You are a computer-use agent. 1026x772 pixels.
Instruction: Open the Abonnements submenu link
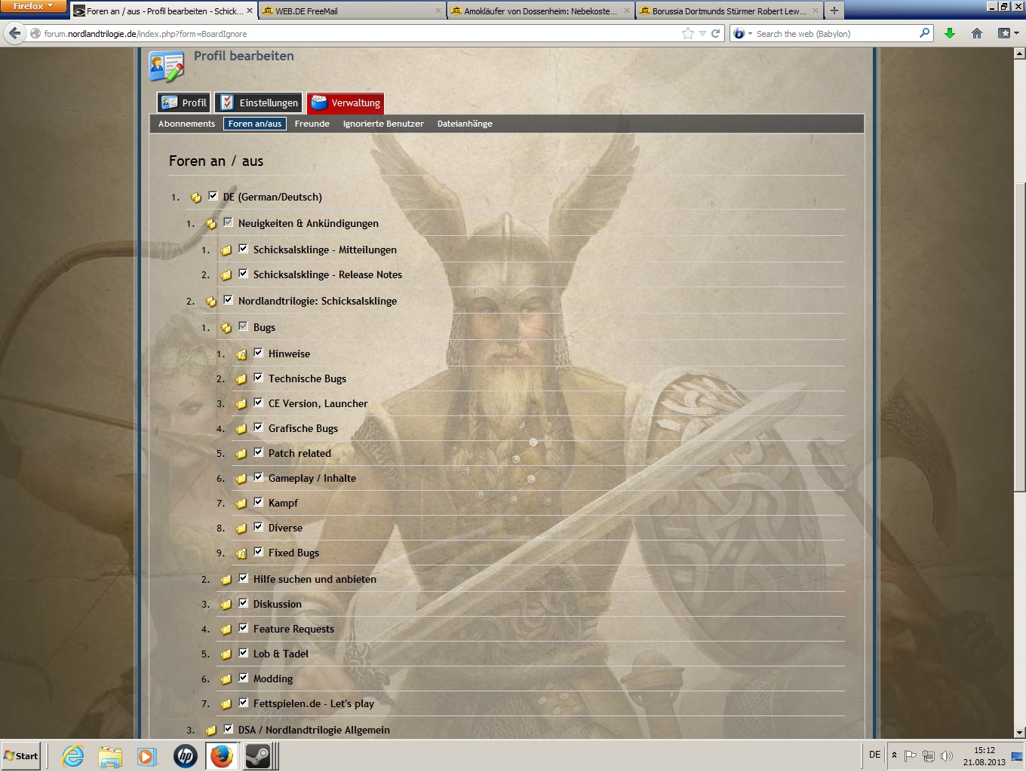(186, 124)
